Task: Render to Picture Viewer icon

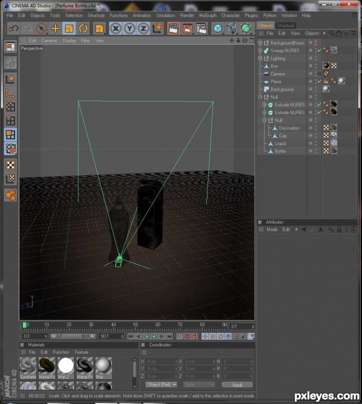Action: tap(188, 28)
